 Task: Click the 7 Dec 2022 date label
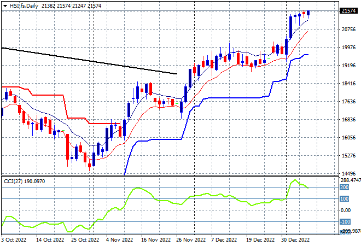point(224,240)
